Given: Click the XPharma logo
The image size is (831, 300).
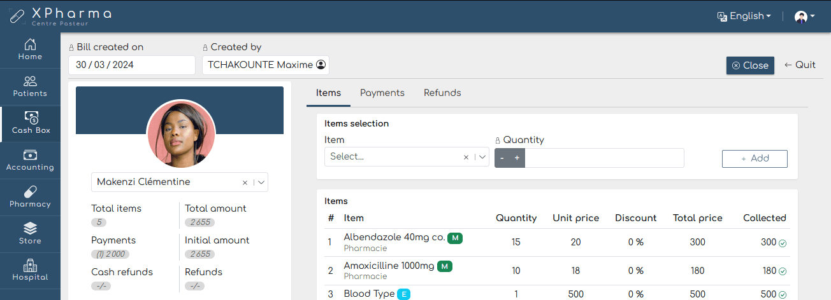Looking at the screenshot, I should (x=61, y=16).
